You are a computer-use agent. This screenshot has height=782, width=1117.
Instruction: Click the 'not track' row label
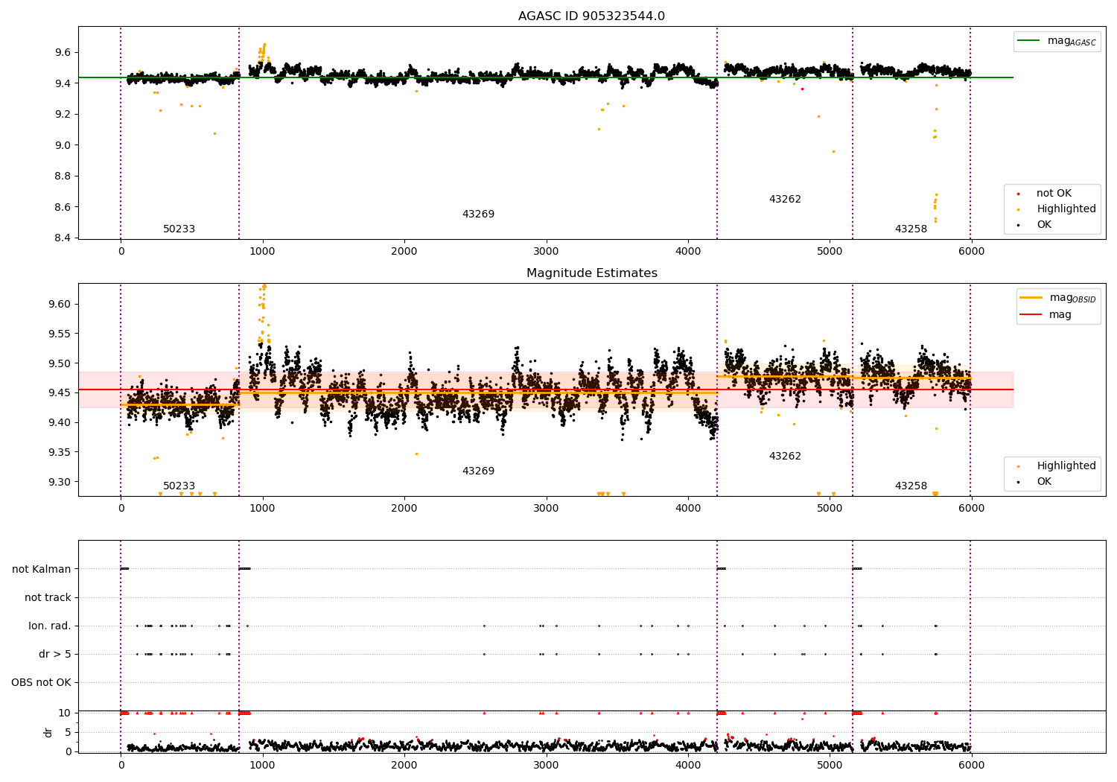pos(48,597)
